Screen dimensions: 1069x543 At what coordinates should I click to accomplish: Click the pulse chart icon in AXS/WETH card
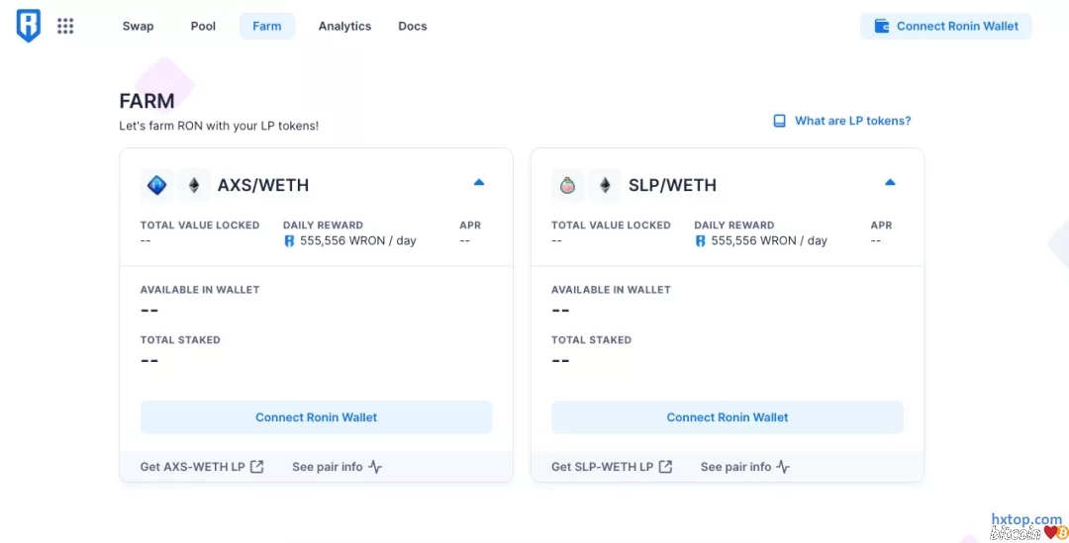(x=375, y=467)
